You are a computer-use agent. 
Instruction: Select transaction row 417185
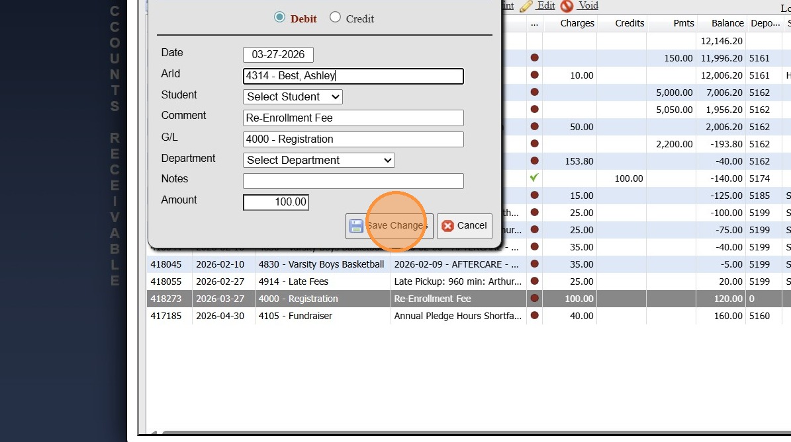[x=469, y=316]
